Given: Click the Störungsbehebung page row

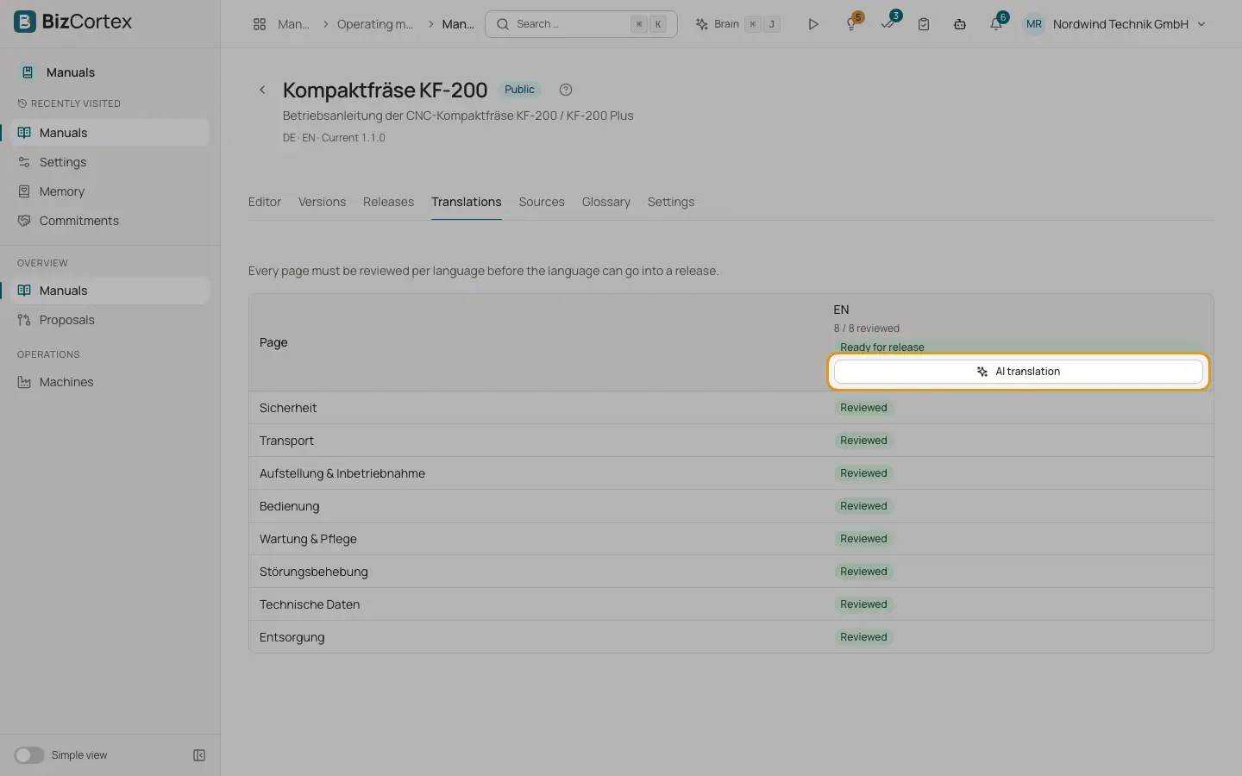Looking at the screenshot, I should (731, 572).
